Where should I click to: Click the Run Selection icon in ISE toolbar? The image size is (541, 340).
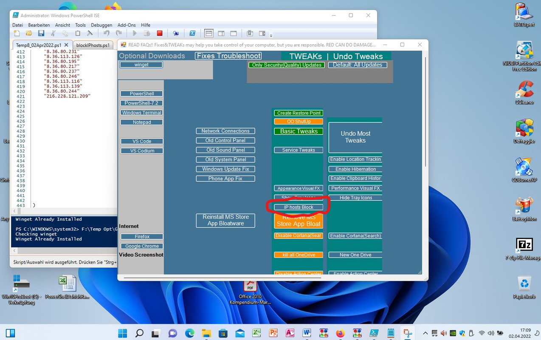pos(147,33)
